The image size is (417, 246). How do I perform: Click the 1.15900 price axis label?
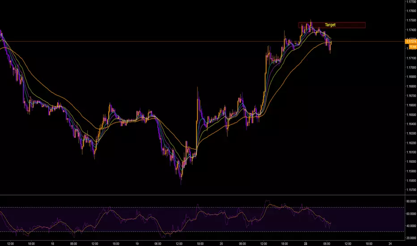[411, 171]
